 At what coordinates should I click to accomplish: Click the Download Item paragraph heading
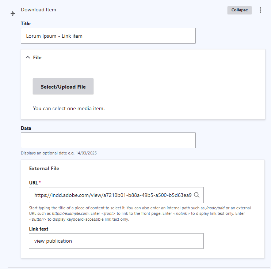(38, 10)
